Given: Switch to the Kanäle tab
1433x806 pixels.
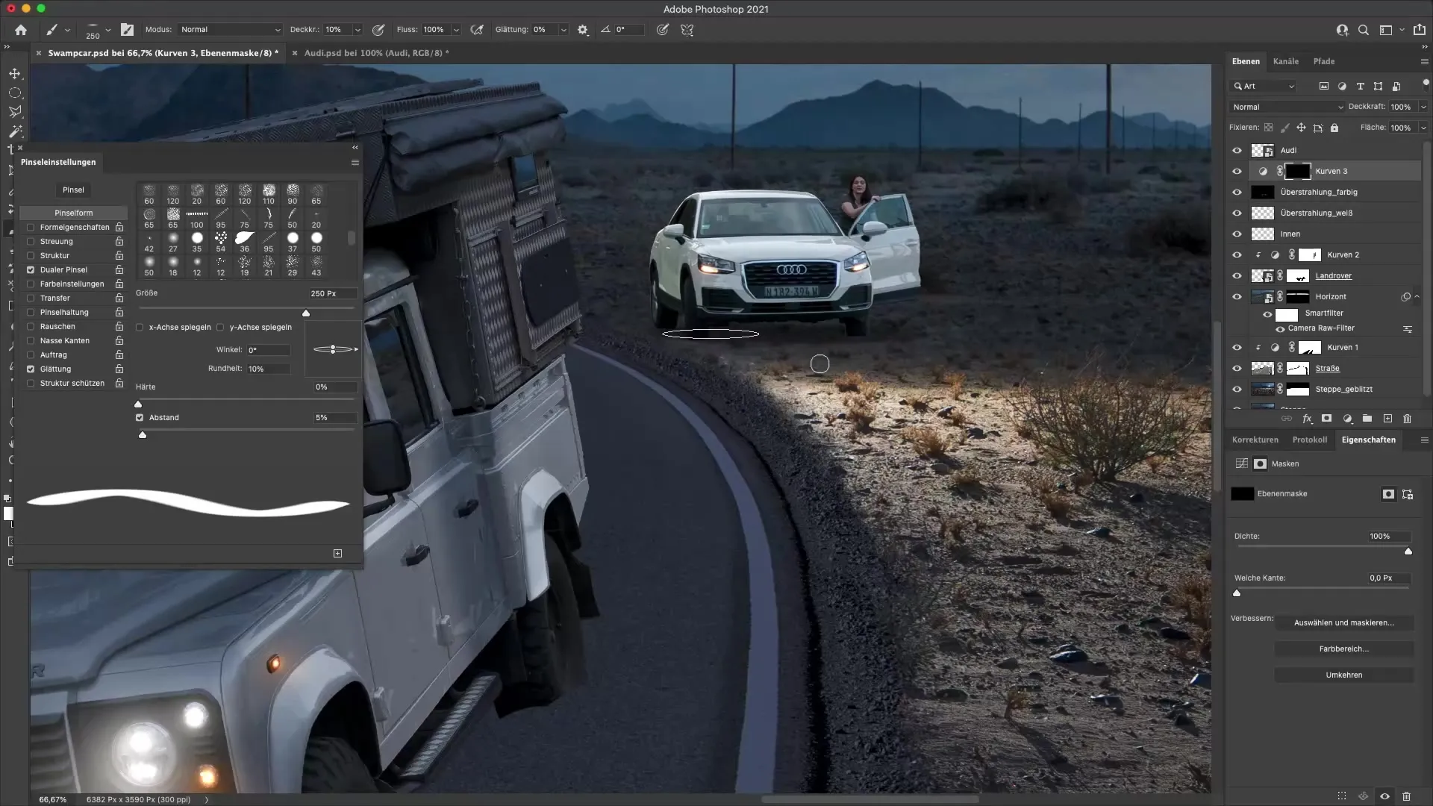Looking at the screenshot, I should tap(1285, 61).
